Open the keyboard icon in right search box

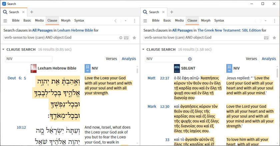point(266,38)
